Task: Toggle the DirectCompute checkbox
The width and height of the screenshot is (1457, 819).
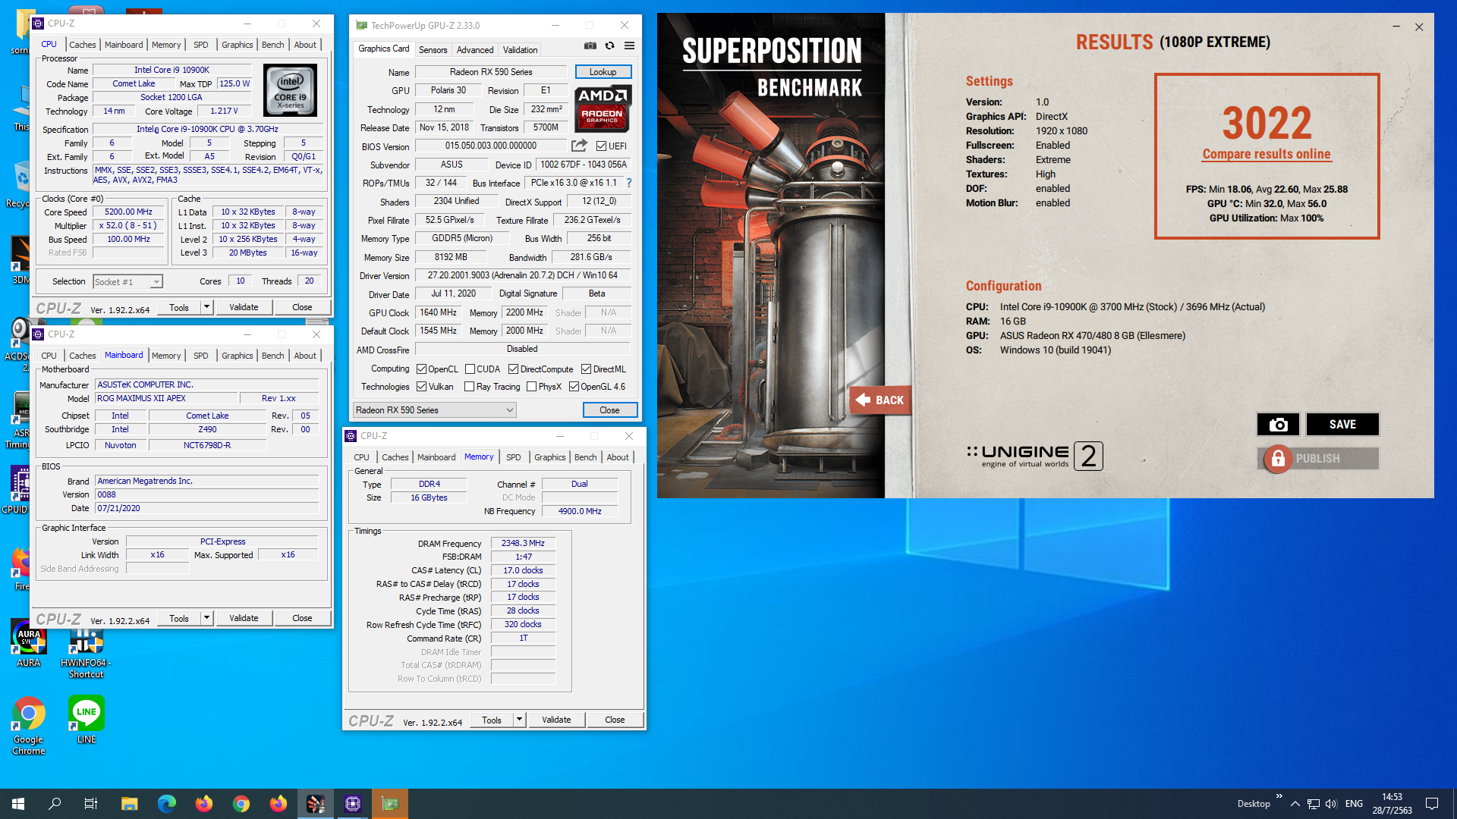Action: (513, 369)
